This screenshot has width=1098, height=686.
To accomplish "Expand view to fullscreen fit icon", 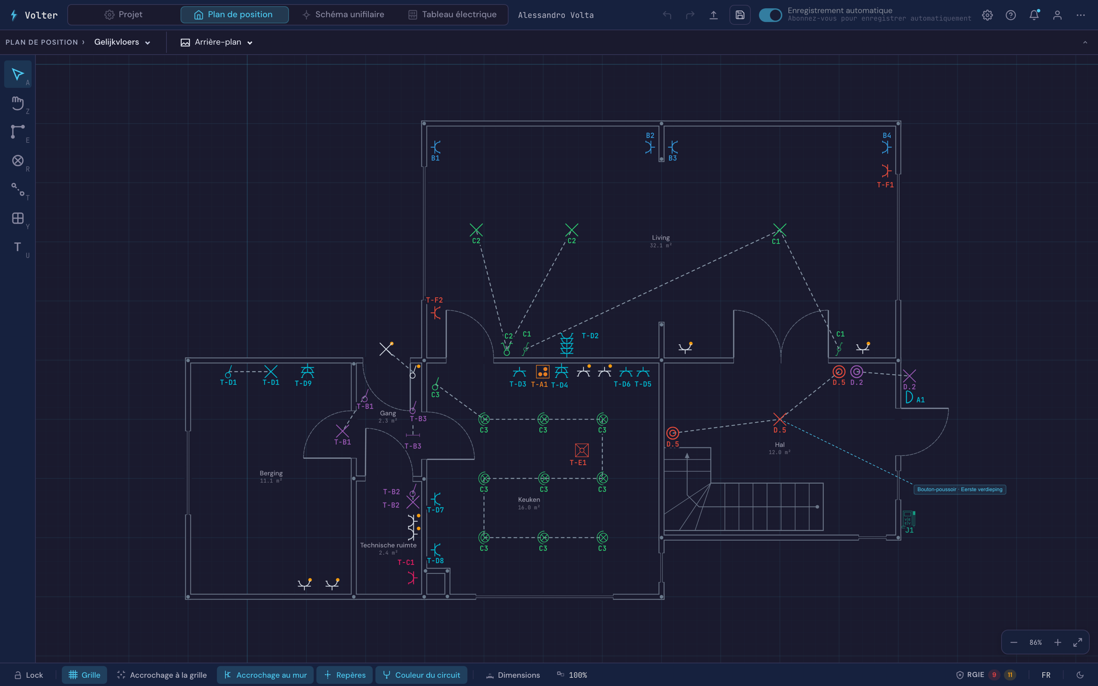I will coord(1077,643).
